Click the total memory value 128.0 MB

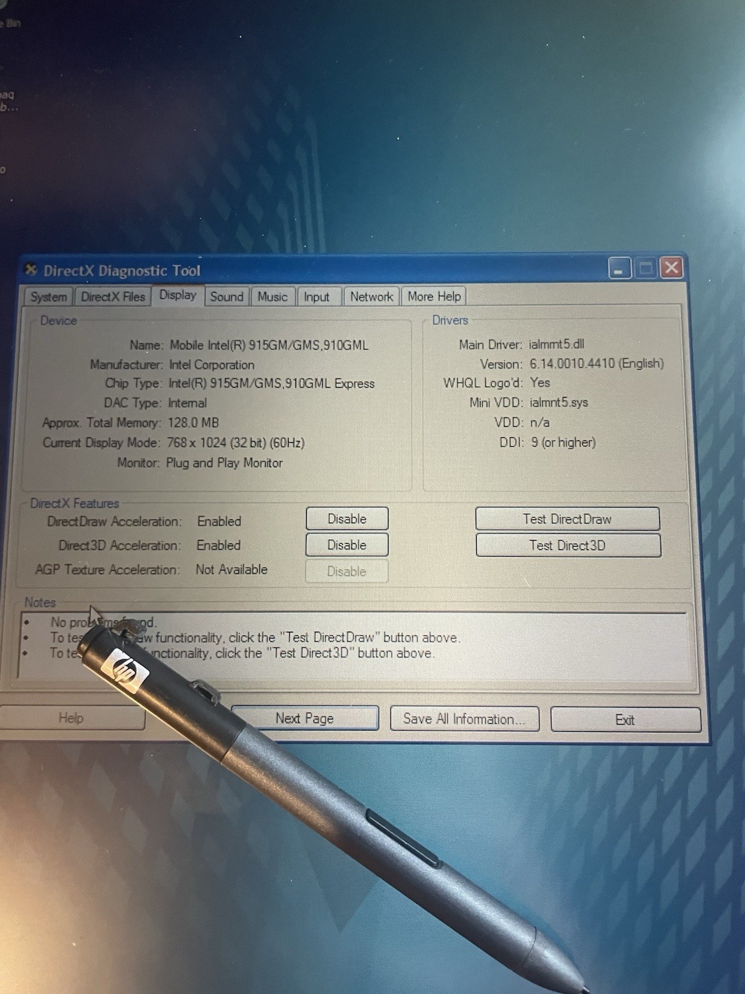[193, 422]
